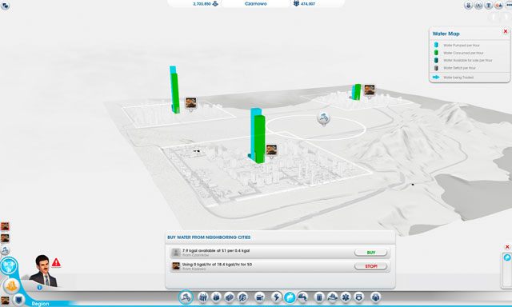The height and width of the screenshot is (307, 512).
Task: Close the Water Map legend panel
Action: click(x=506, y=31)
